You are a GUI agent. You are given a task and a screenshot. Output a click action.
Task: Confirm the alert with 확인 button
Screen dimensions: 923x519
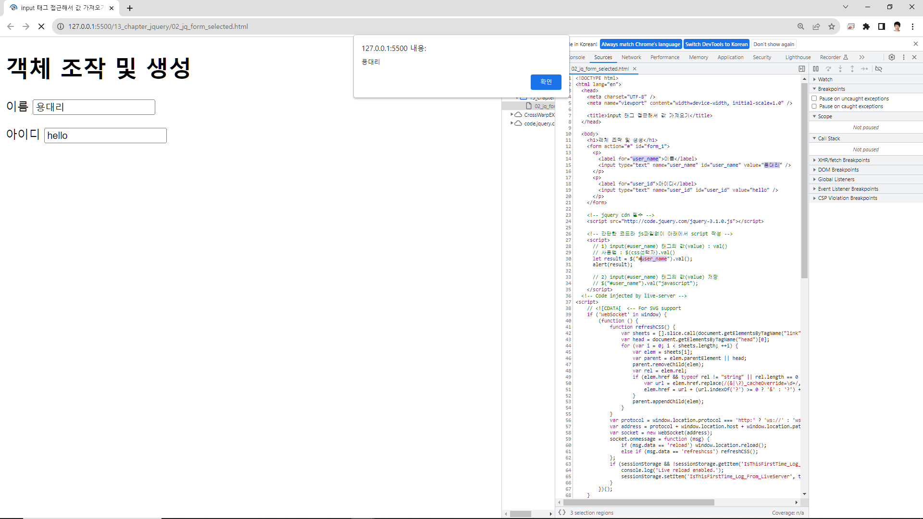pyautogui.click(x=546, y=82)
